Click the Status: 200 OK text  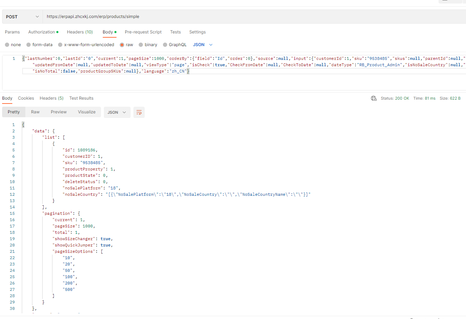395,98
